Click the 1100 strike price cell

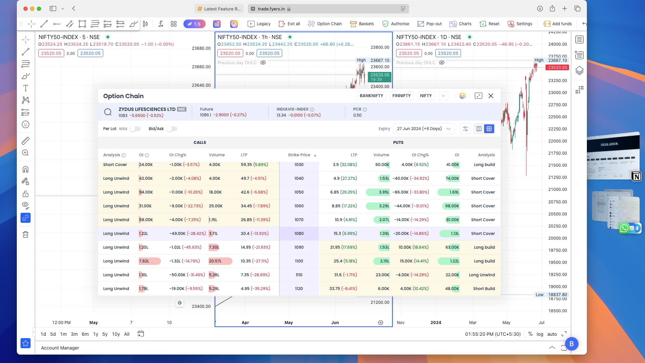pyautogui.click(x=299, y=261)
